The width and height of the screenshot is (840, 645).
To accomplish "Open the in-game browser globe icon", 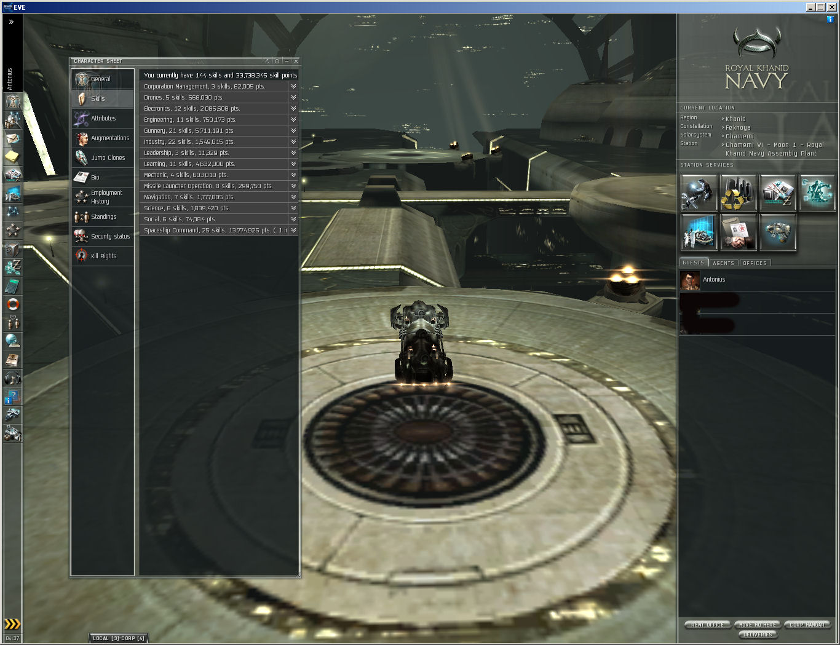I will (12, 341).
